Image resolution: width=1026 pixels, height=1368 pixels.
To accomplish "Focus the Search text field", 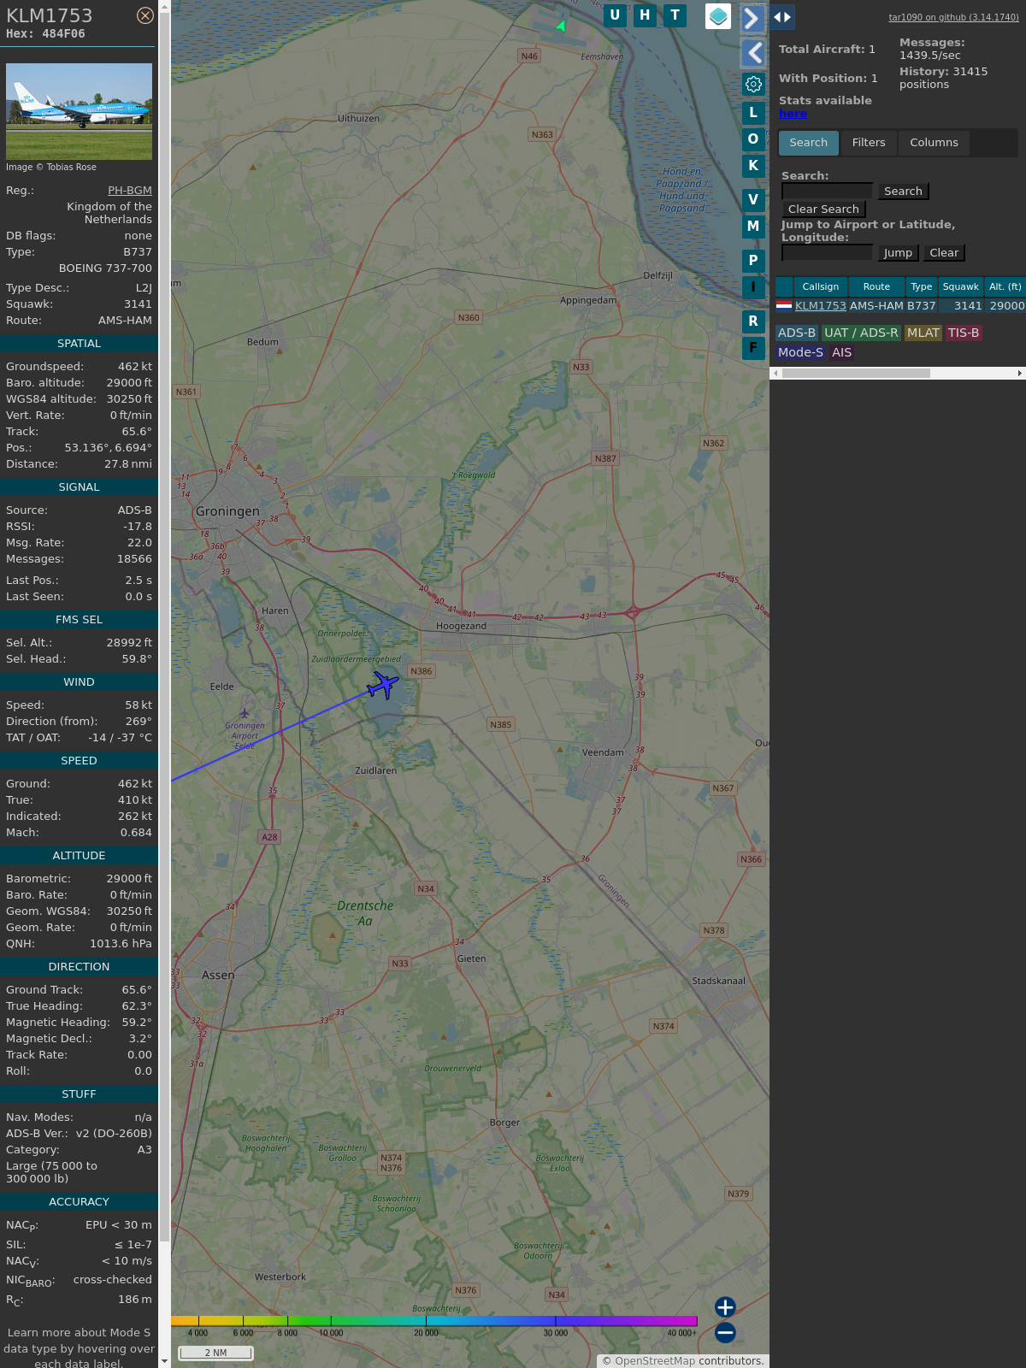I will point(827,192).
